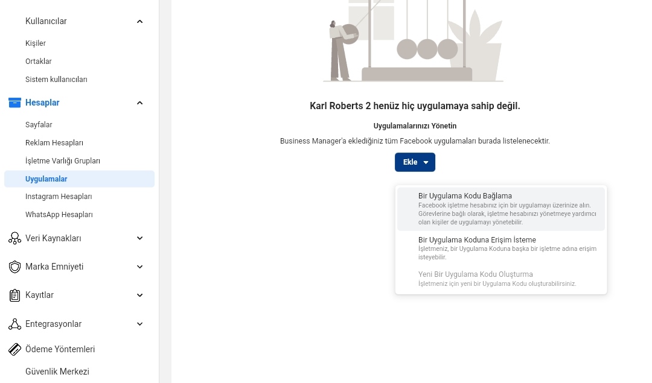652x383 pixels.
Task: Click the Entegrasyonlar triangle icon
Action: (14, 324)
